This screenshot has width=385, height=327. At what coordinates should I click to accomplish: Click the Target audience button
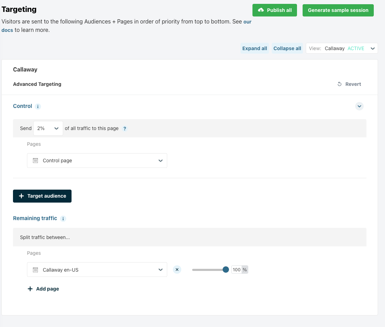[x=42, y=196]
